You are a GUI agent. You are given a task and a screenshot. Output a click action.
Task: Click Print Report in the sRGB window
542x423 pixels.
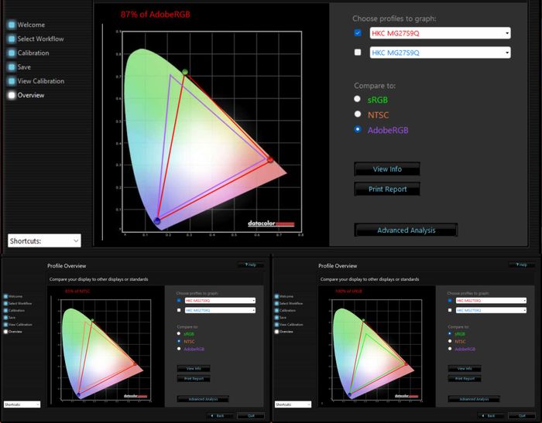point(465,378)
